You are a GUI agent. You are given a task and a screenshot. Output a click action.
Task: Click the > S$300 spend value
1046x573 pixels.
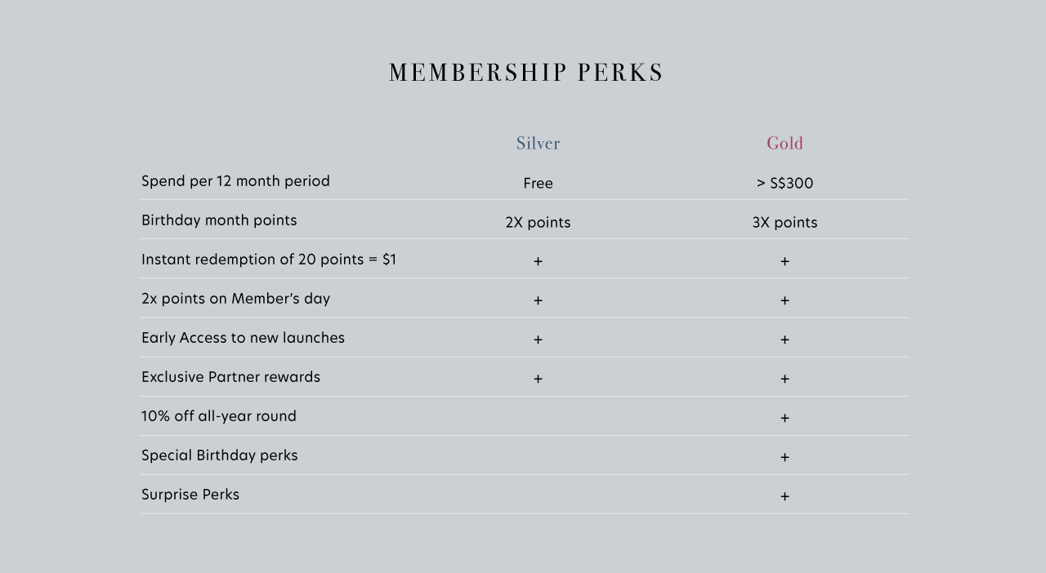tap(784, 183)
